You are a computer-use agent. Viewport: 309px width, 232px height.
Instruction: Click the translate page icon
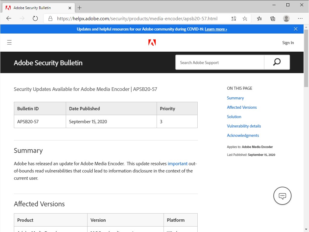coord(234,18)
